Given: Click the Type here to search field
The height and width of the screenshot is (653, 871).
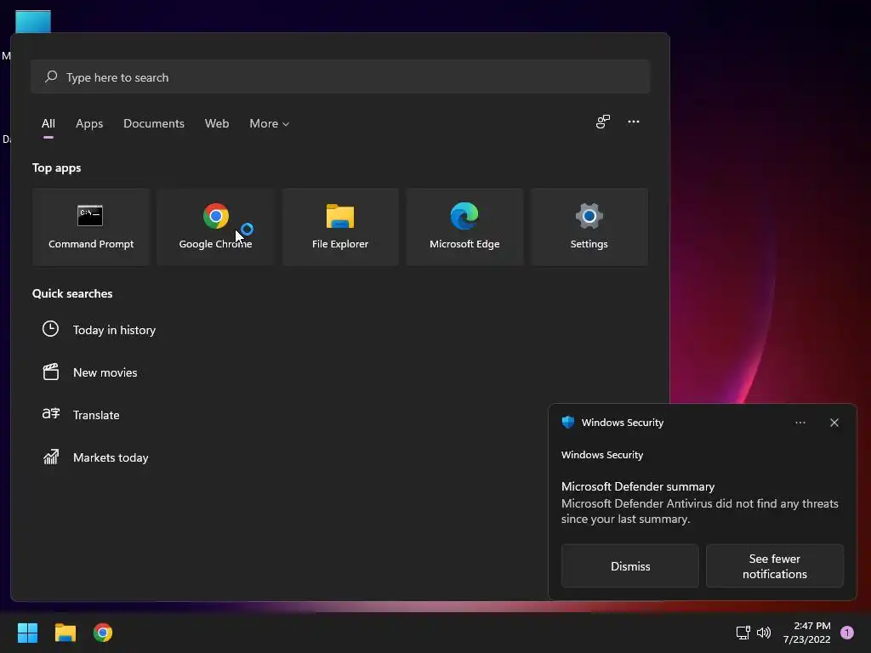Looking at the screenshot, I should (340, 77).
